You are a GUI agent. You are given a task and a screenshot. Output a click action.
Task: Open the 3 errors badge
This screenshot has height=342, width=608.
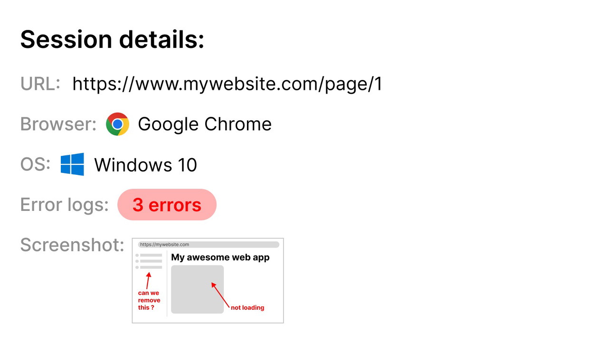coord(167,205)
